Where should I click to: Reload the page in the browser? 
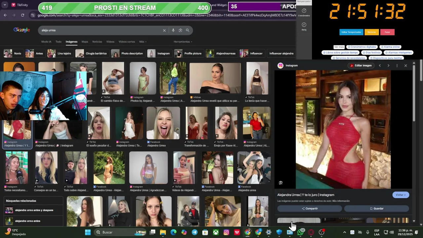tap(22, 15)
